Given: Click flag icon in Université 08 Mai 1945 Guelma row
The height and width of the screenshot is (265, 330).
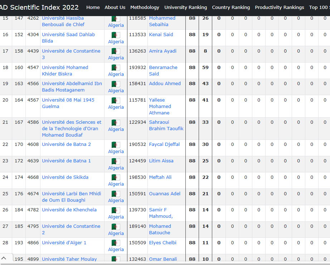Looking at the screenshot, I should tap(116, 100).
